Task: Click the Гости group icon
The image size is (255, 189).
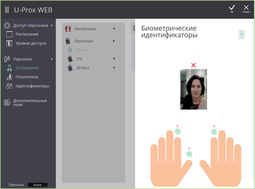Action: pos(70,50)
